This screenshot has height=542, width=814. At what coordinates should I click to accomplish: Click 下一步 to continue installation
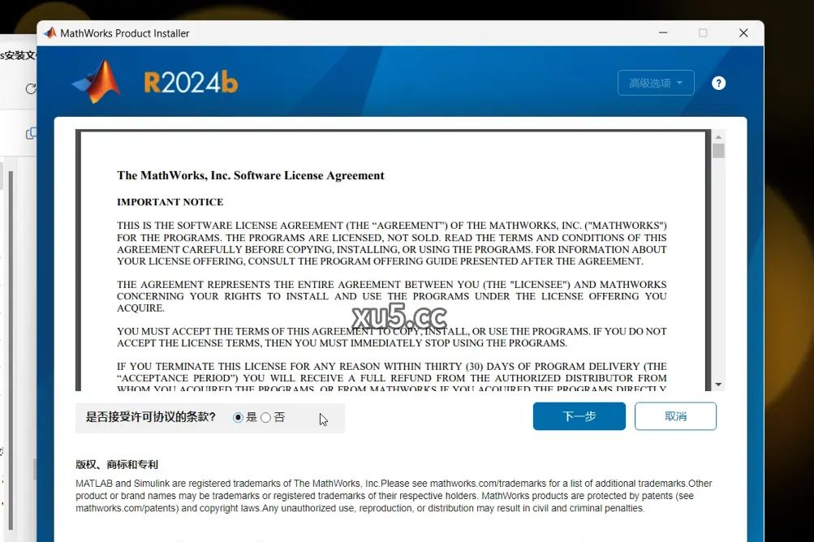[578, 415]
